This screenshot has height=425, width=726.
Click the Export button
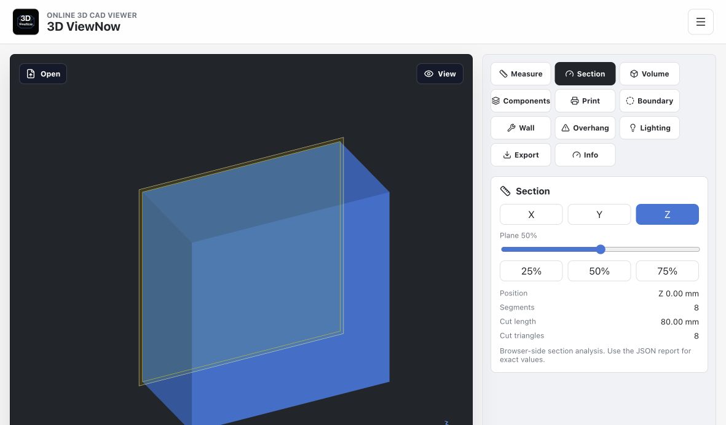coord(521,155)
